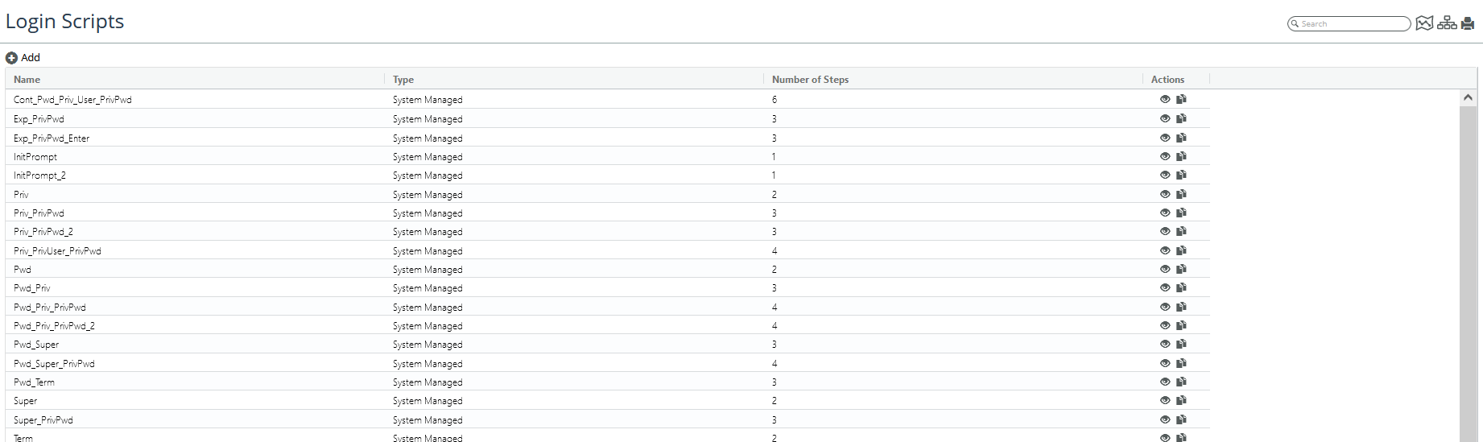
Task: Select the Priv_PrivUser_PrivPwd row name
Action: click(57, 251)
